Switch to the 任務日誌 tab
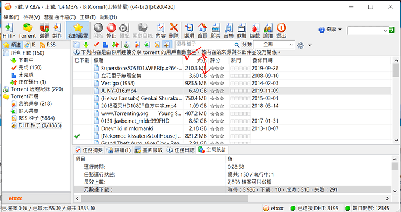This screenshot has height=212, width=401. (181, 150)
